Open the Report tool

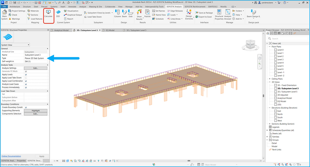(69, 19)
